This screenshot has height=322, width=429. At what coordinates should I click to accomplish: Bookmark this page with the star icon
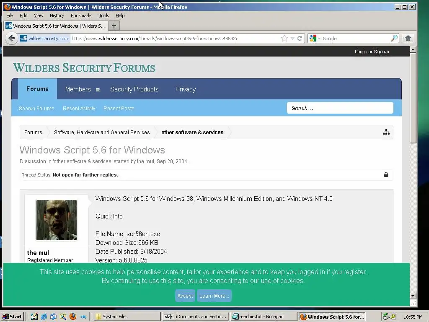(x=284, y=38)
